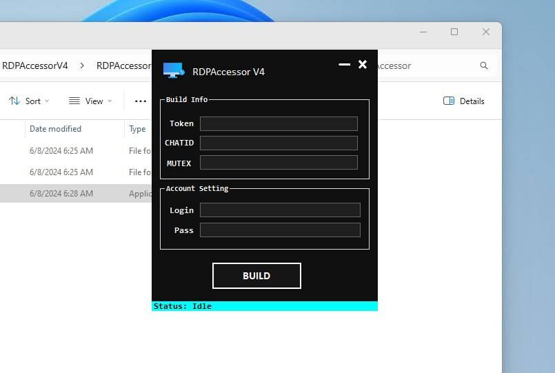
Task: Open the See more ellipsis menu in Explorer
Action: pos(141,101)
